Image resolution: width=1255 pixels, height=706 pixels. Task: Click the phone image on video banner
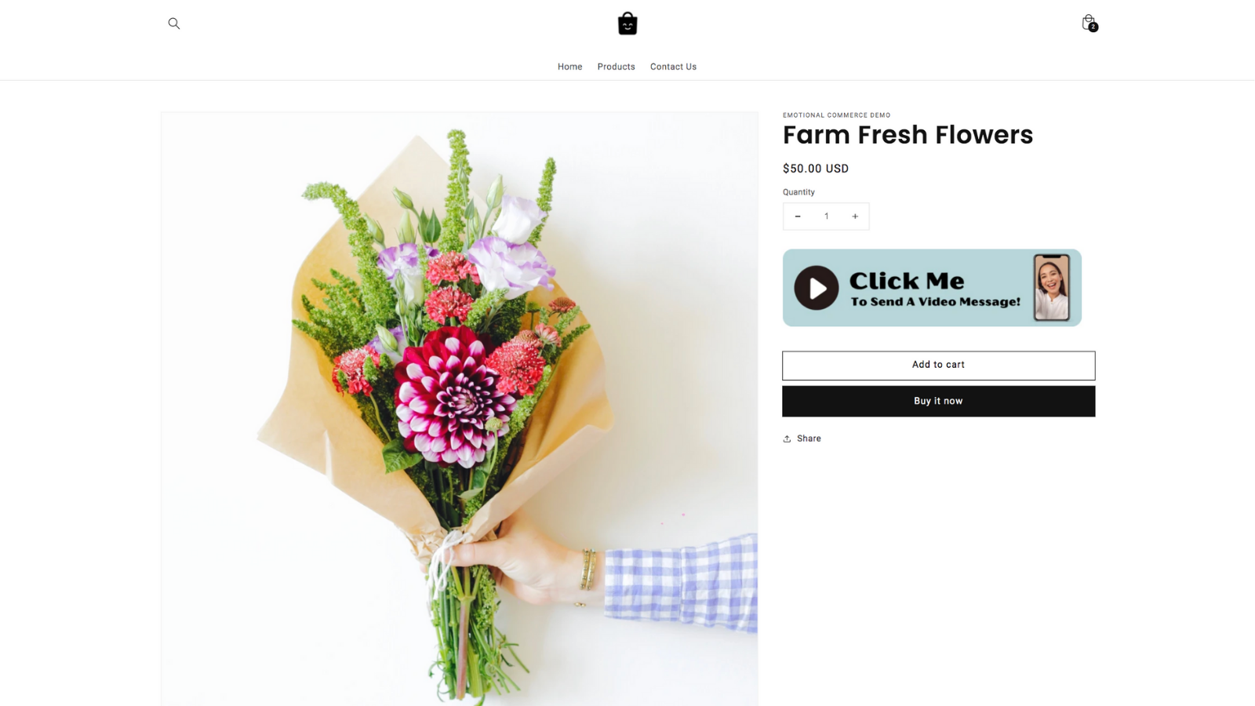point(1052,287)
